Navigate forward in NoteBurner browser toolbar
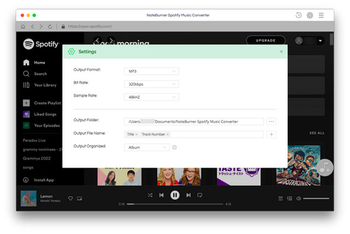 pyautogui.click(x=41, y=27)
